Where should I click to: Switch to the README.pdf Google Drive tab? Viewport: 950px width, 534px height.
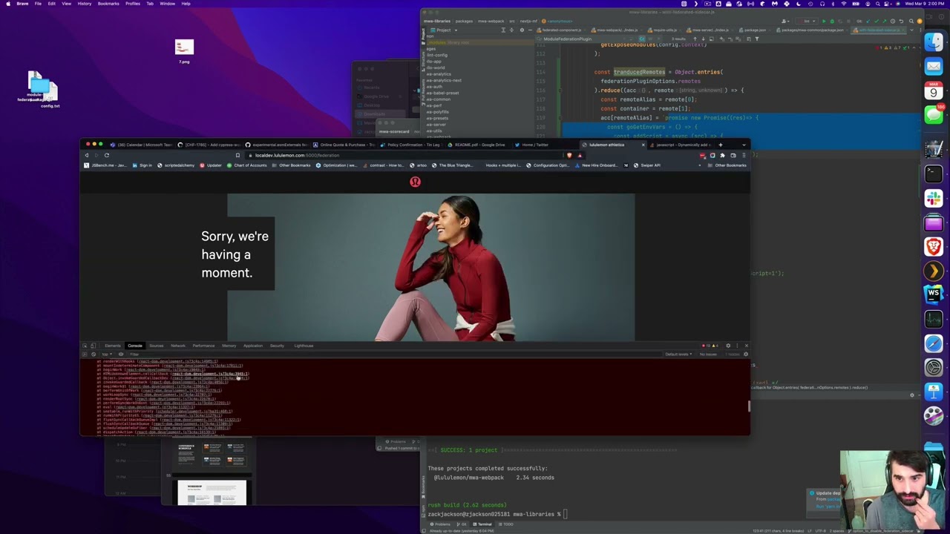click(475, 145)
